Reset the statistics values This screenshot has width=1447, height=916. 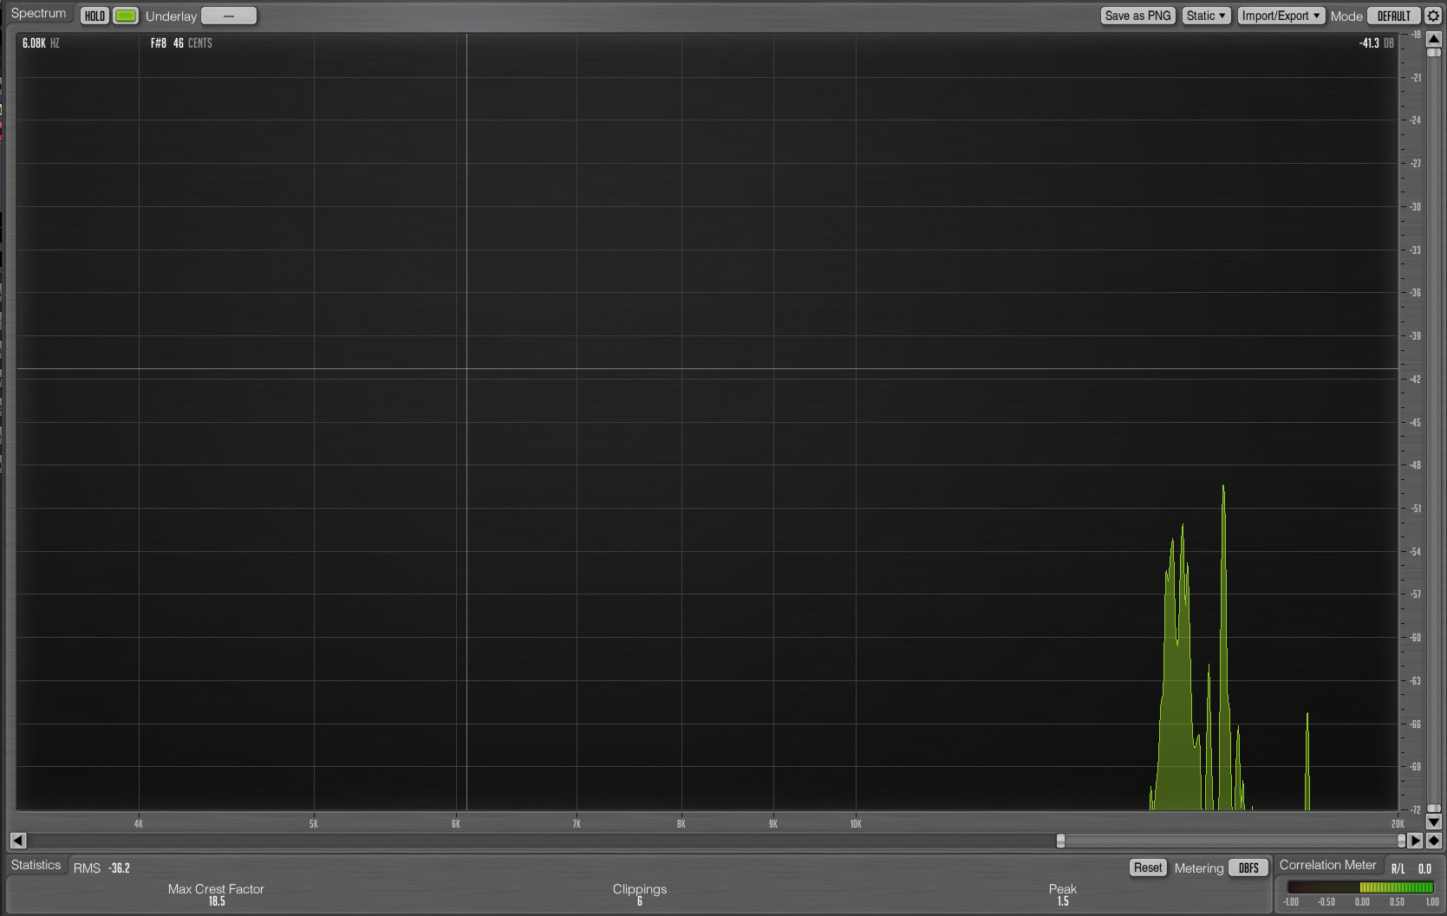tap(1148, 867)
